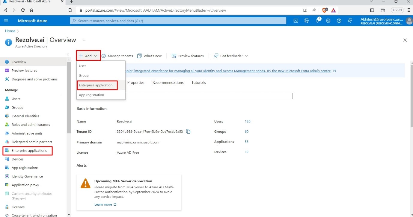Screen dimensions: 413x217
Task: Click the browser address bar URL
Action: pyautogui.click(x=156, y=10)
